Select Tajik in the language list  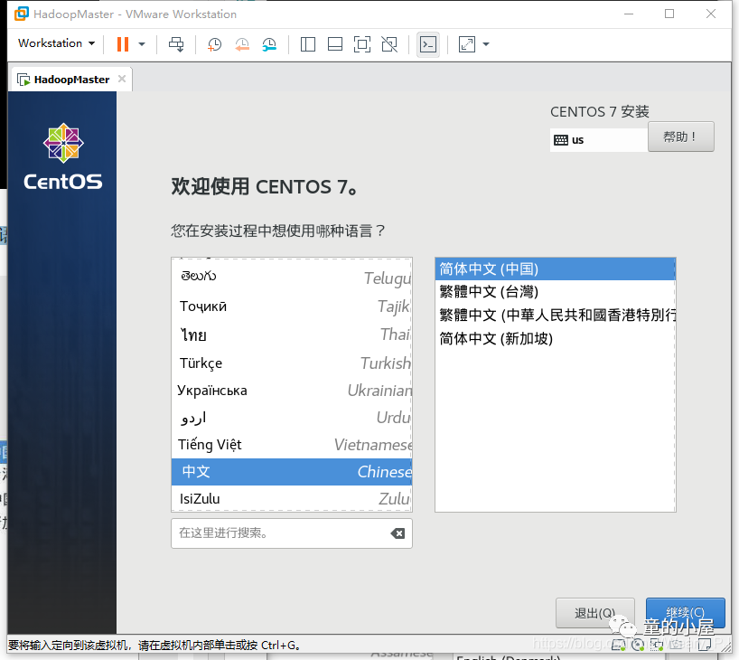291,306
